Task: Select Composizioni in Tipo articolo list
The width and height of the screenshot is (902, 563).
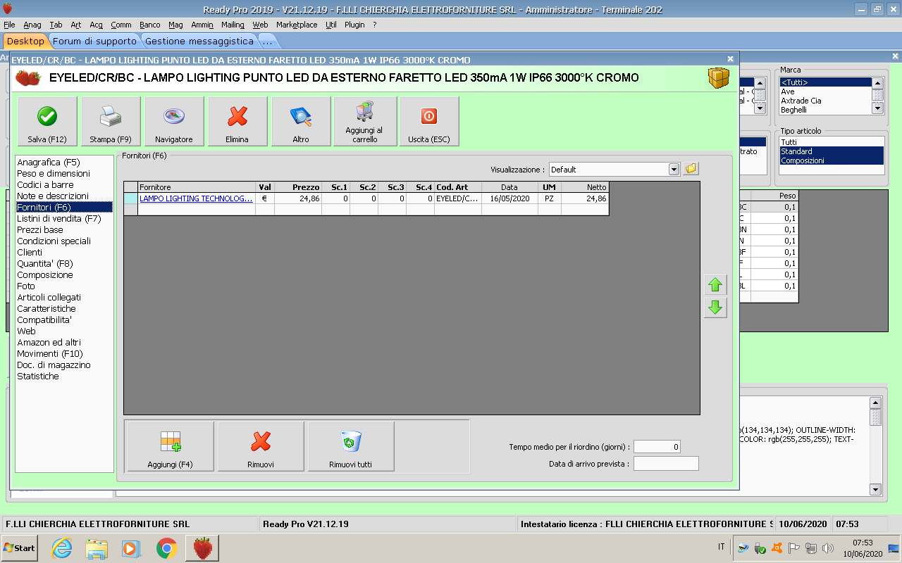Action: pos(832,160)
